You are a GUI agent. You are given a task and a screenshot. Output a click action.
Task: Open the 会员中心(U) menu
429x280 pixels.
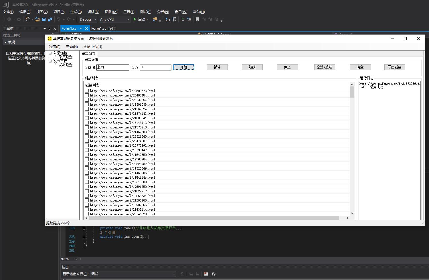click(x=93, y=47)
